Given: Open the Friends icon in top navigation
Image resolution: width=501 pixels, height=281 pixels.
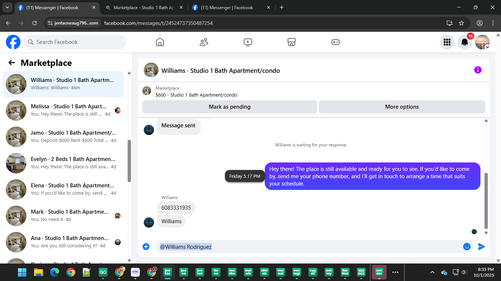Looking at the screenshot, I should [204, 42].
